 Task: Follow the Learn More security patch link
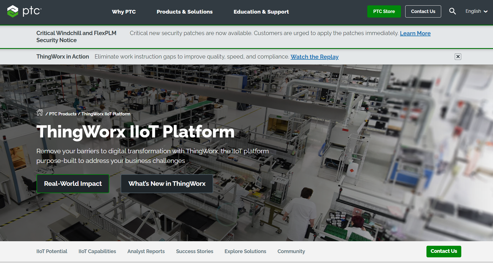[415, 33]
